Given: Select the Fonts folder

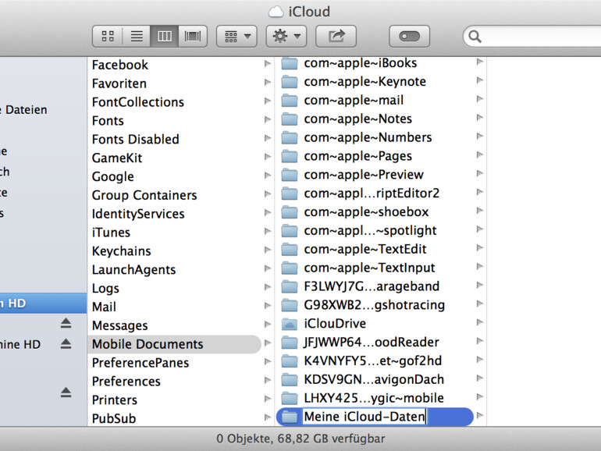Looking at the screenshot, I should (108, 121).
